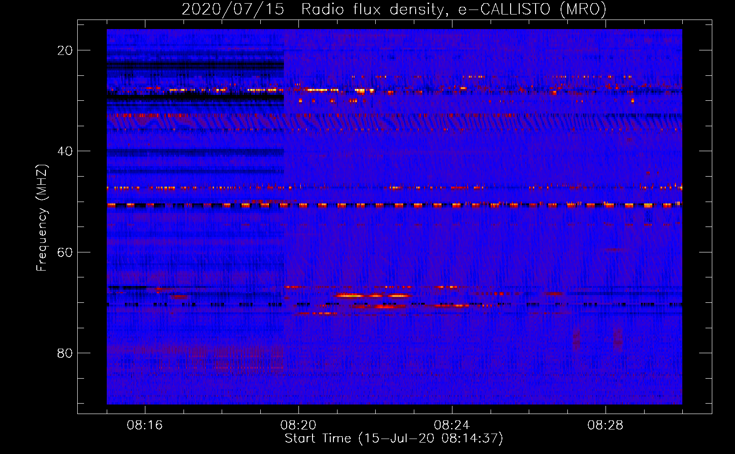
Task: Click the 'Start Time (15-Jul-20 08:14:37)' axis label
Action: point(394,439)
